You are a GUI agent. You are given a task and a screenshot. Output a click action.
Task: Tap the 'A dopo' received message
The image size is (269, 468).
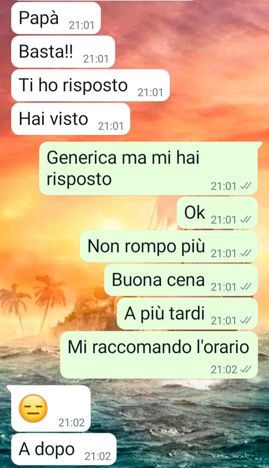[x=64, y=449]
